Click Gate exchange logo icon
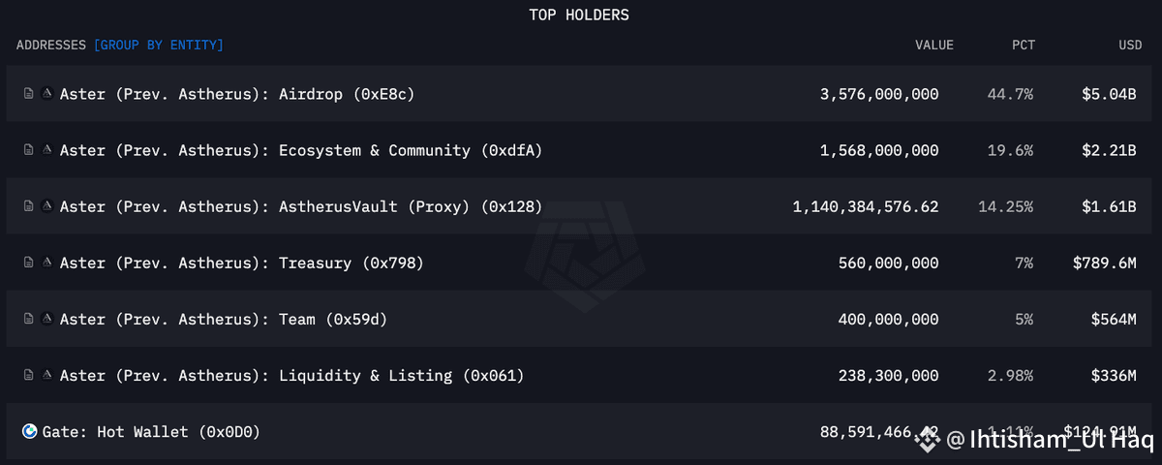 point(30,431)
